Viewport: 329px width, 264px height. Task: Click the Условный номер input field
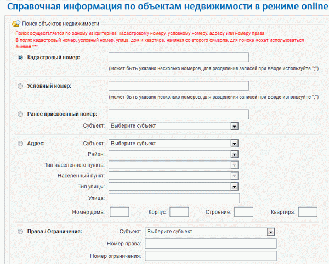pyautogui.click(x=179, y=86)
